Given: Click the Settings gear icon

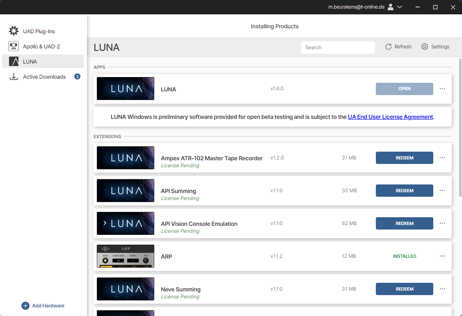Looking at the screenshot, I should [424, 46].
